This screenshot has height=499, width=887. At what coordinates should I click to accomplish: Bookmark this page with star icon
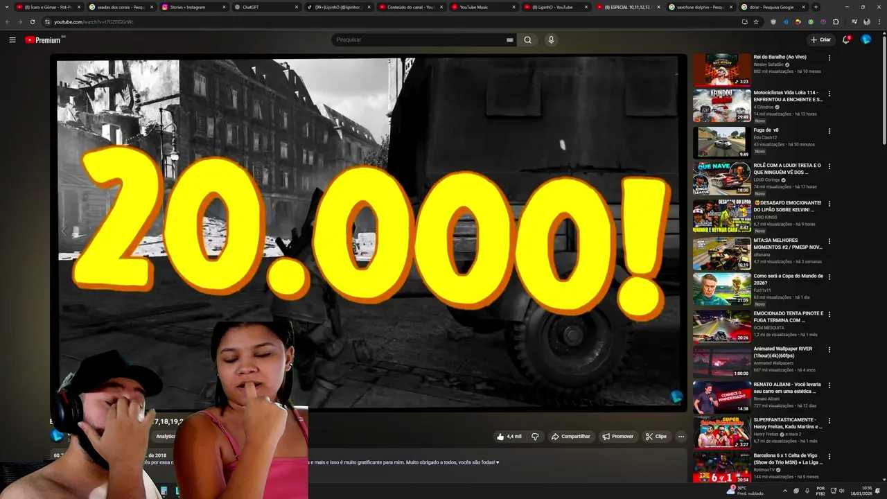coord(756,21)
